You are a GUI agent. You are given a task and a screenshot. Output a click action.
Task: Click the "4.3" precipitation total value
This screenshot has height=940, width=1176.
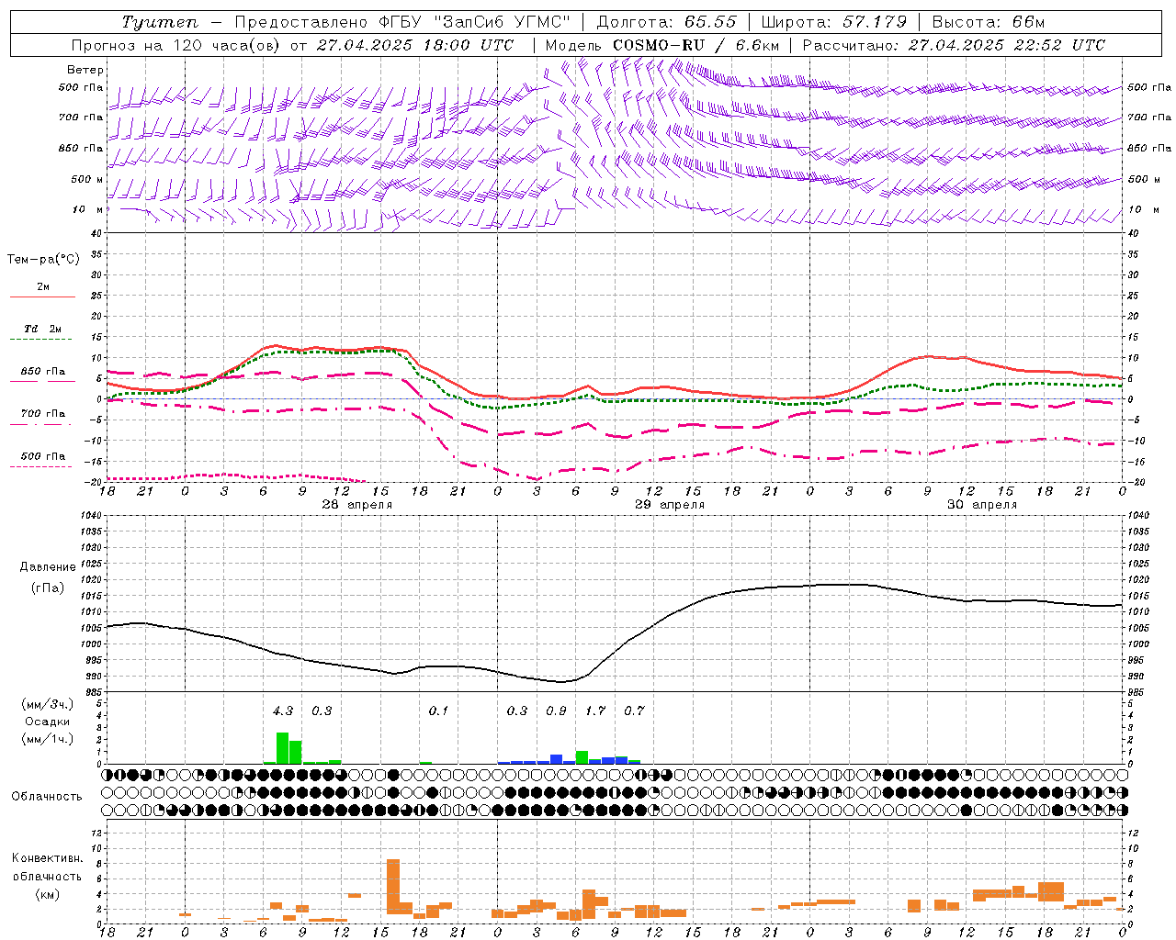283,711
